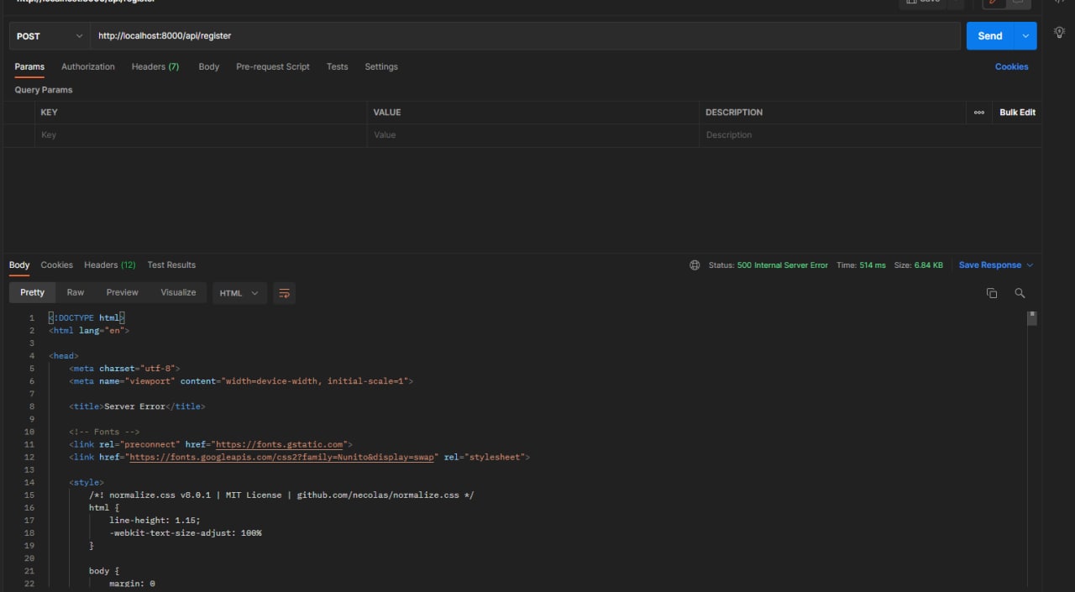Click the Send button

pyautogui.click(x=989, y=36)
